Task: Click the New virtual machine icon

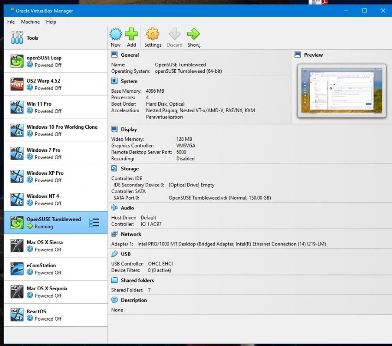Action: [x=116, y=34]
